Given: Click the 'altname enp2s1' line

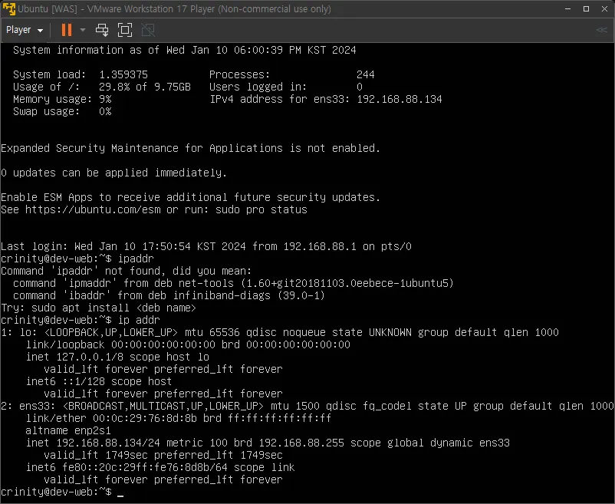Looking at the screenshot, I should click(x=68, y=430).
